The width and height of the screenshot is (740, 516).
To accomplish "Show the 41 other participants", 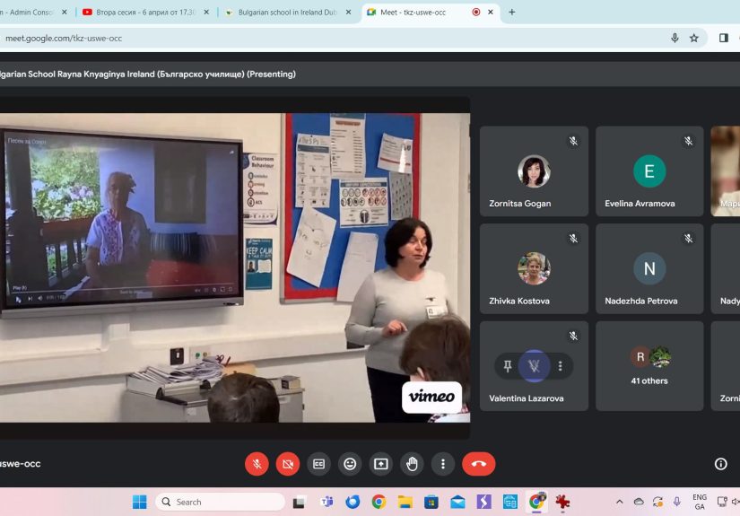I will tap(649, 366).
